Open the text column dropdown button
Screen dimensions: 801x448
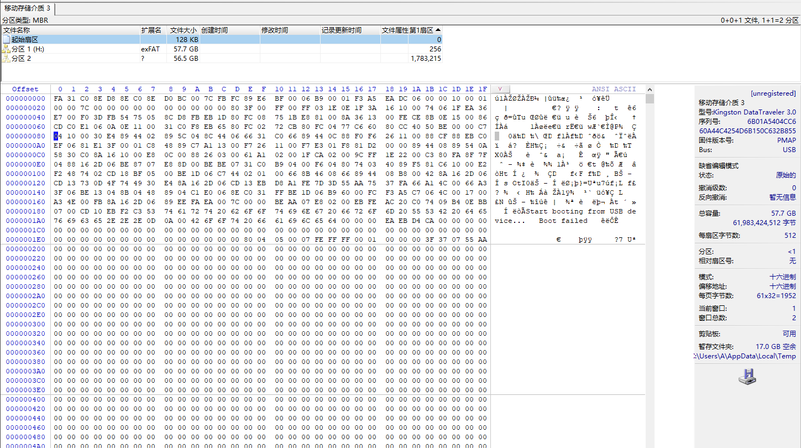pyautogui.click(x=500, y=89)
